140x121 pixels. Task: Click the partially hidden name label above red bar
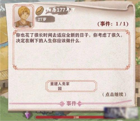45,111
